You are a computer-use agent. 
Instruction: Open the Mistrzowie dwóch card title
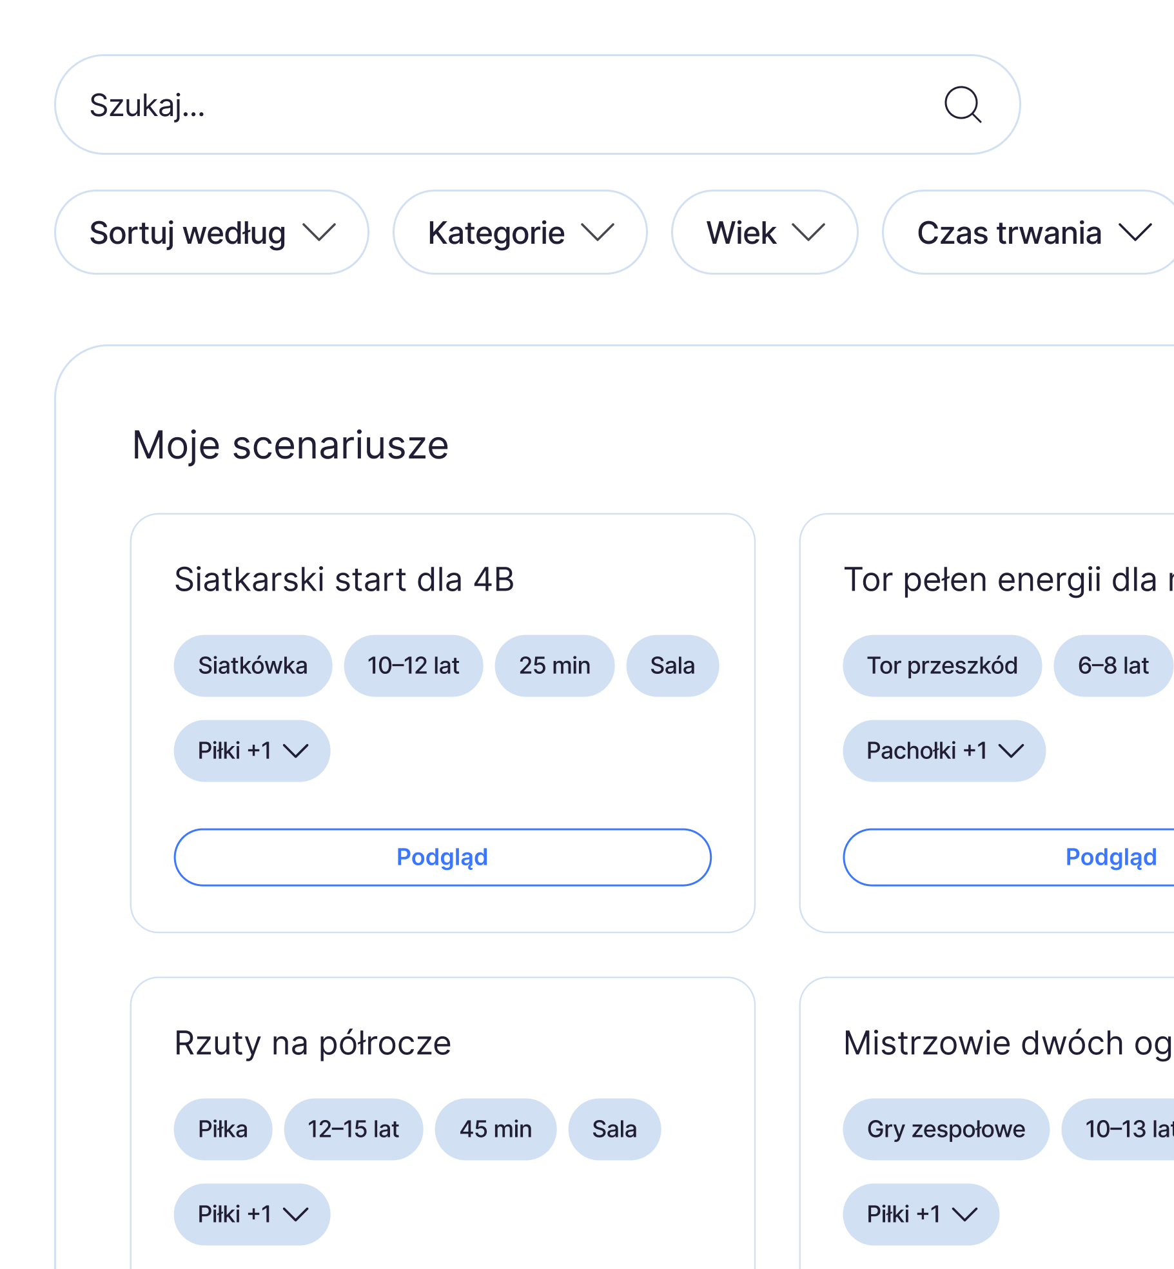point(1008,1043)
